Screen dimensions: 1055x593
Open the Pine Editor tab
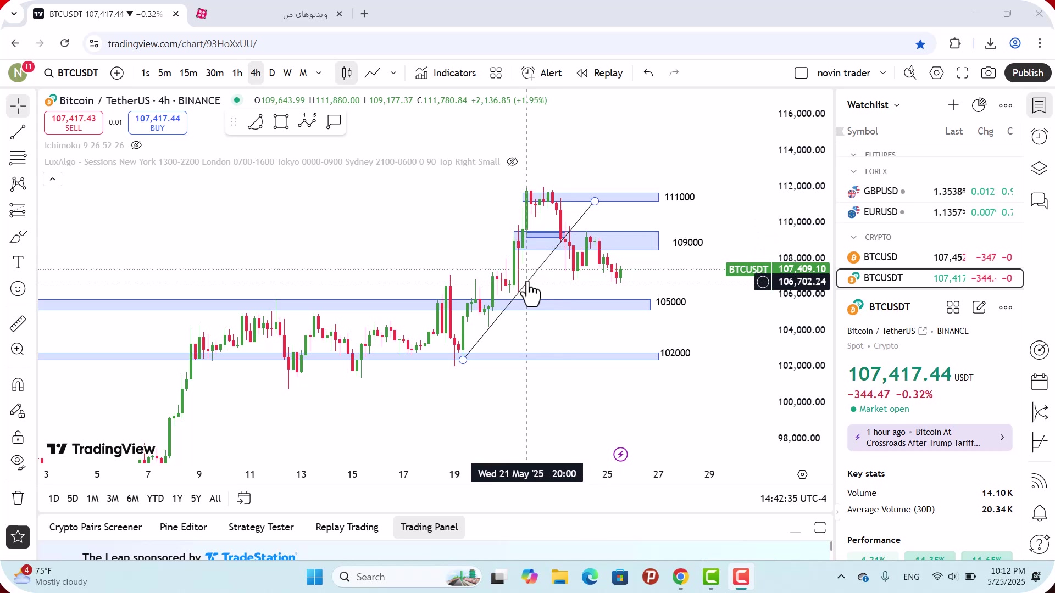tap(183, 527)
